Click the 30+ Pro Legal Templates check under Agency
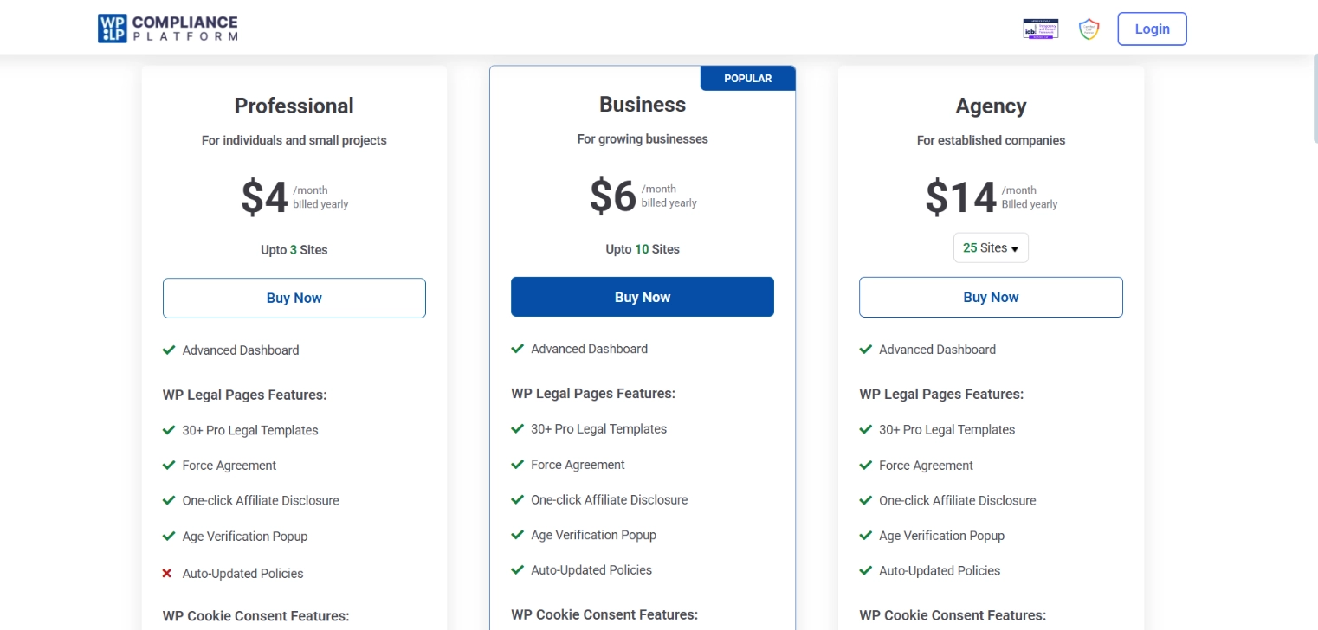This screenshot has height=630, width=1318. coord(865,429)
